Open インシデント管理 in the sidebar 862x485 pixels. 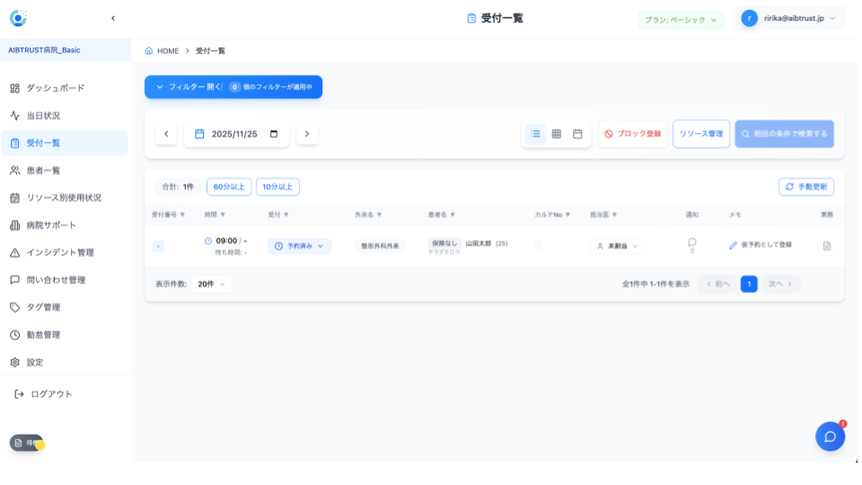tap(65, 252)
